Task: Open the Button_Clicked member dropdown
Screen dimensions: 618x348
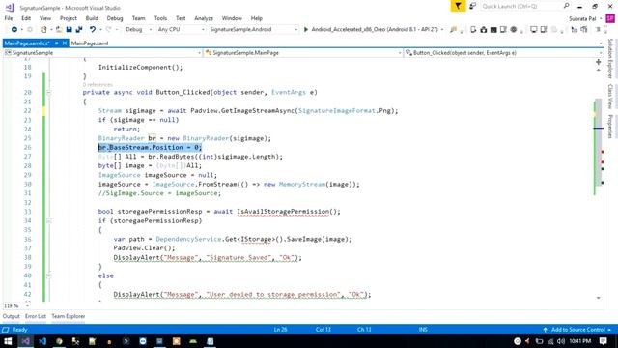Action: coord(503,53)
